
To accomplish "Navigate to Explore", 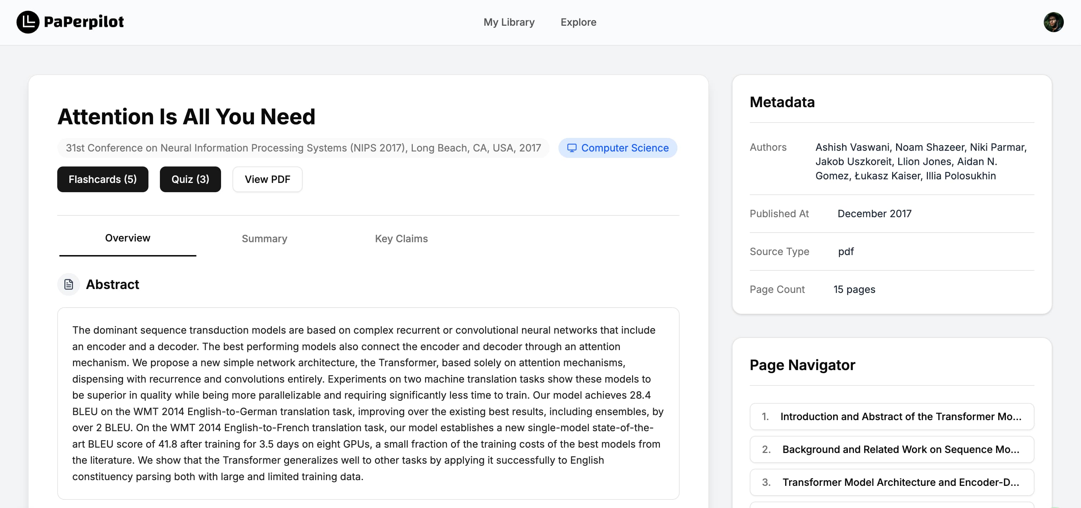I will click(x=578, y=22).
